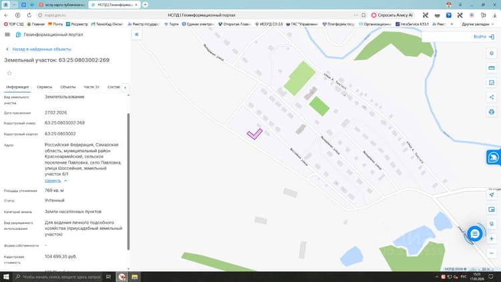Open the map layers settings icon
Image resolution: width=501 pixels, height=282 pixels.
(492, 53)
